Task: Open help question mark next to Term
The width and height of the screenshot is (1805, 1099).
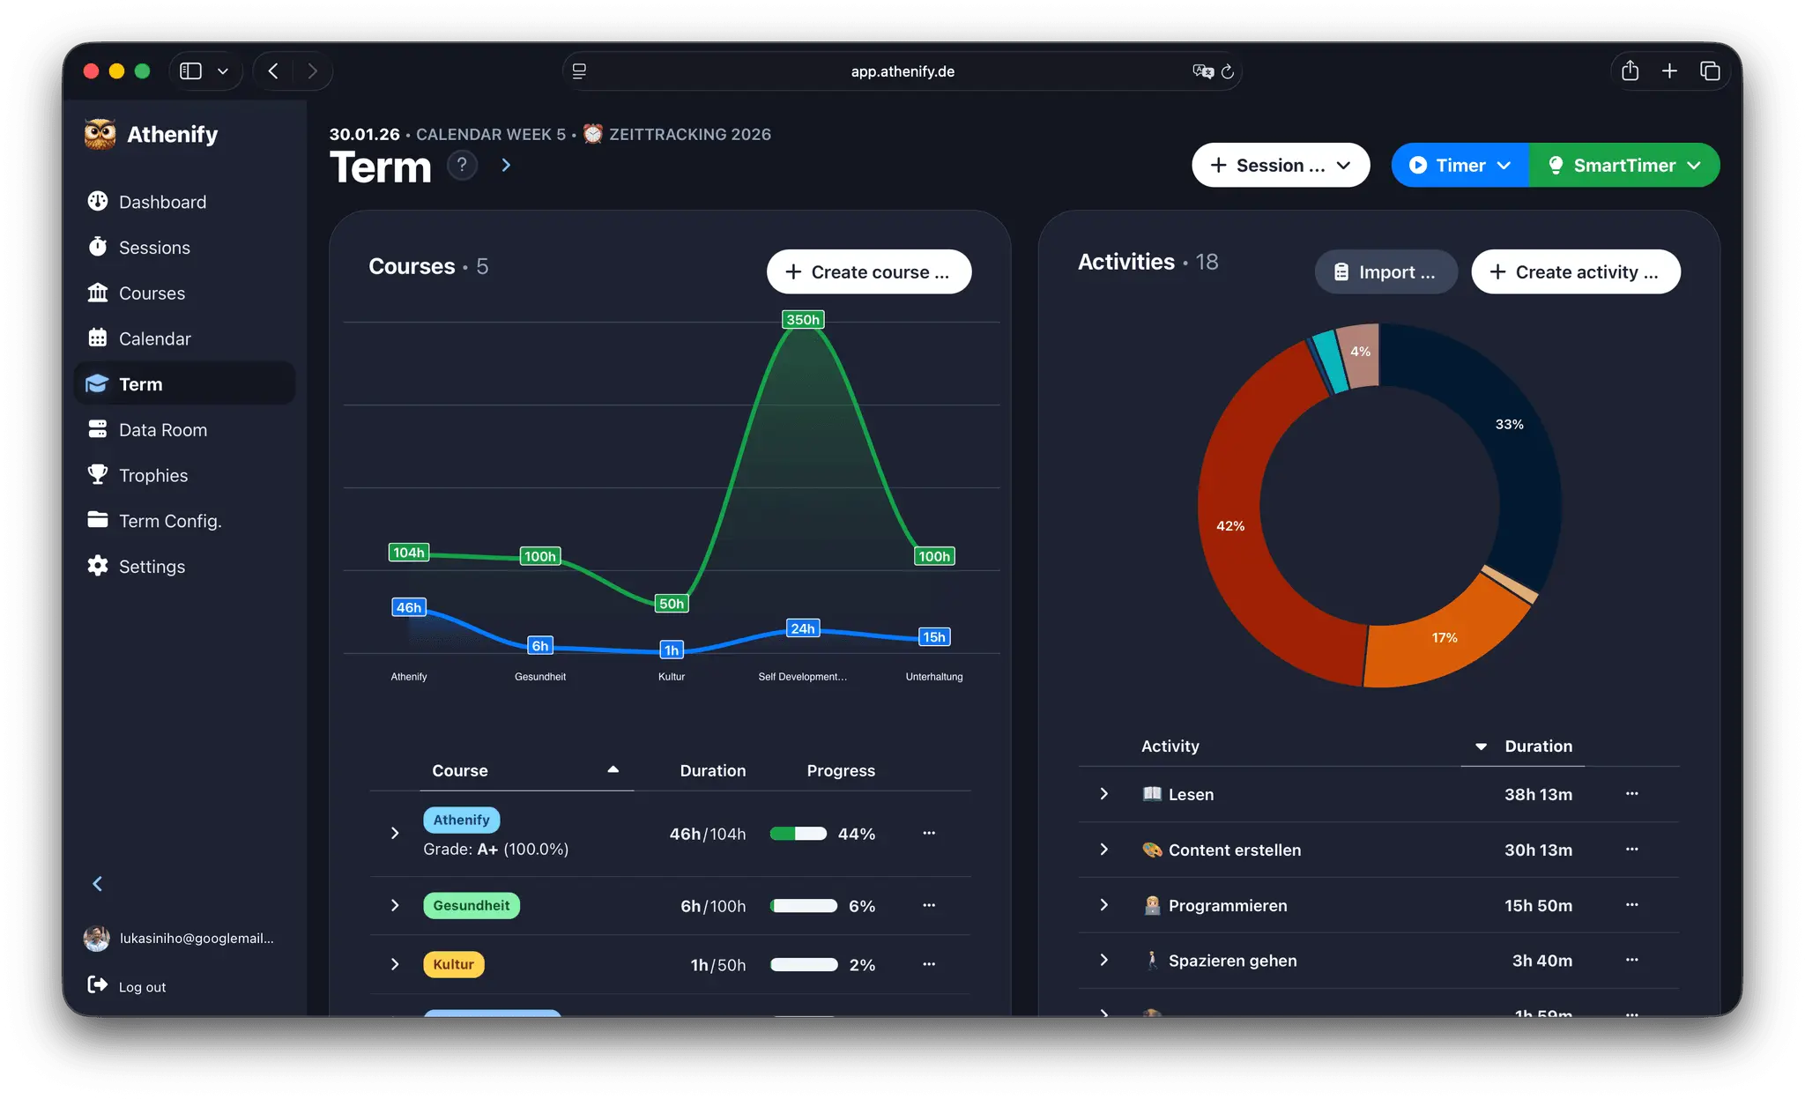Action: (462, 165)
